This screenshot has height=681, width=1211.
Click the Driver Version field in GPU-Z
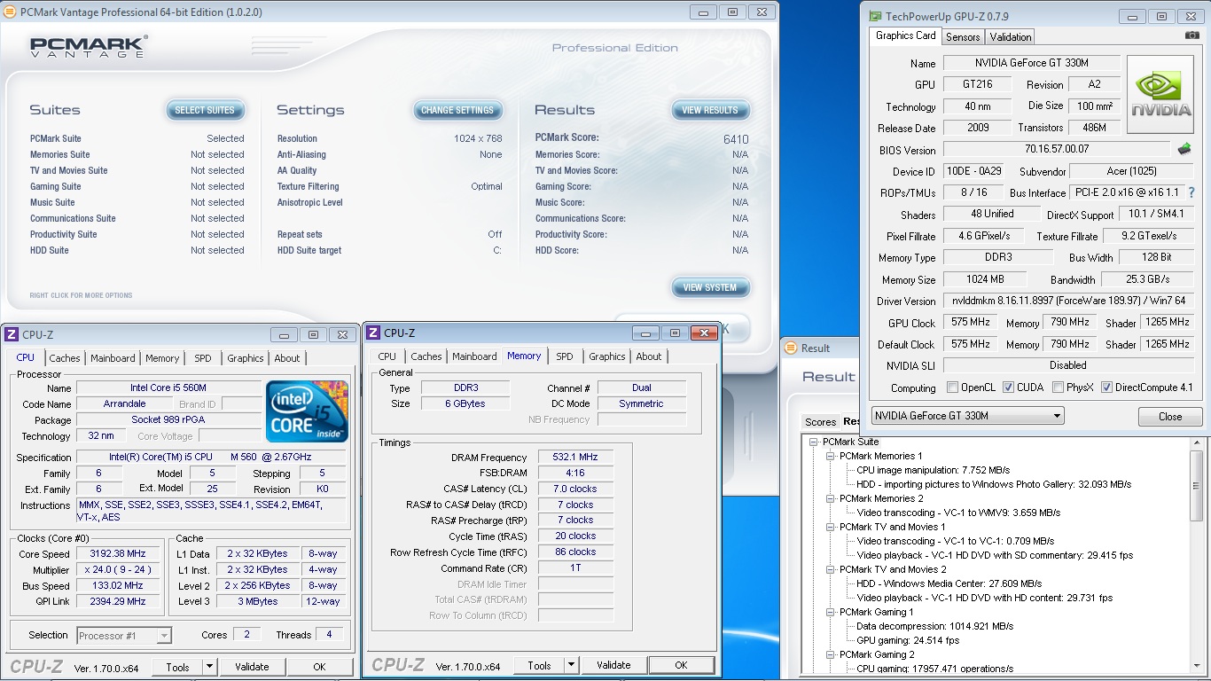(1068, 301)
